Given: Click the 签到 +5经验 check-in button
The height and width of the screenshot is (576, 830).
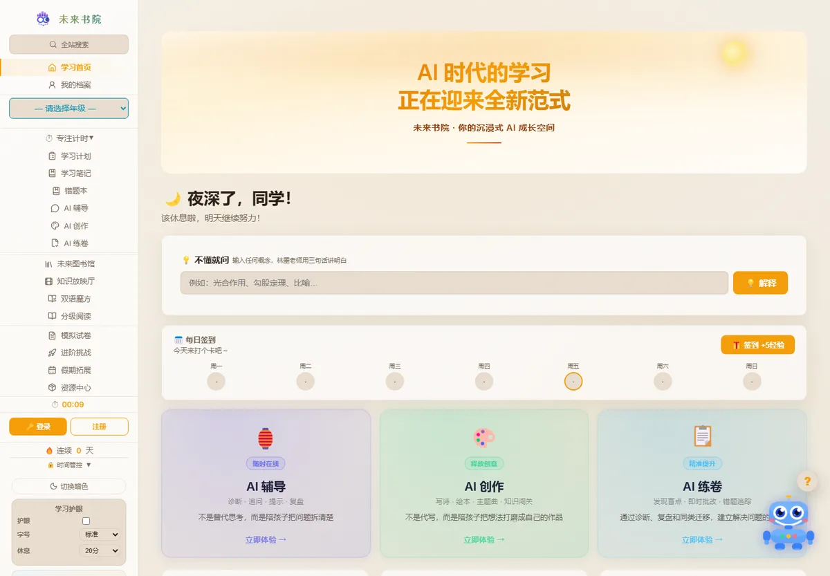Looking at the screenshot, I should point(757,345).
